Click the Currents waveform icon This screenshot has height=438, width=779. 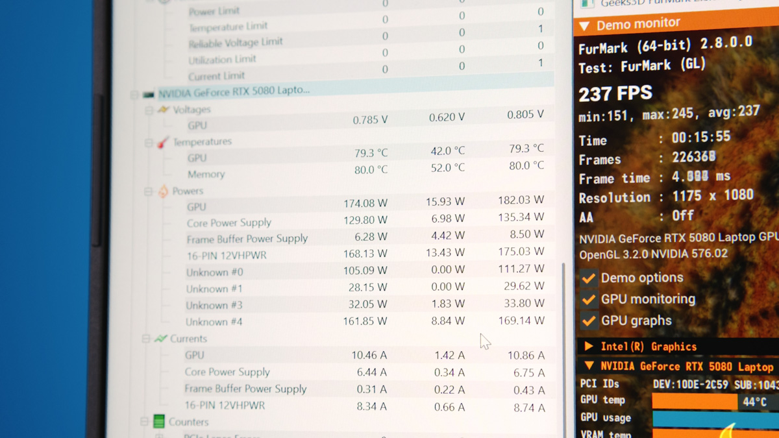tap(160, 339)
